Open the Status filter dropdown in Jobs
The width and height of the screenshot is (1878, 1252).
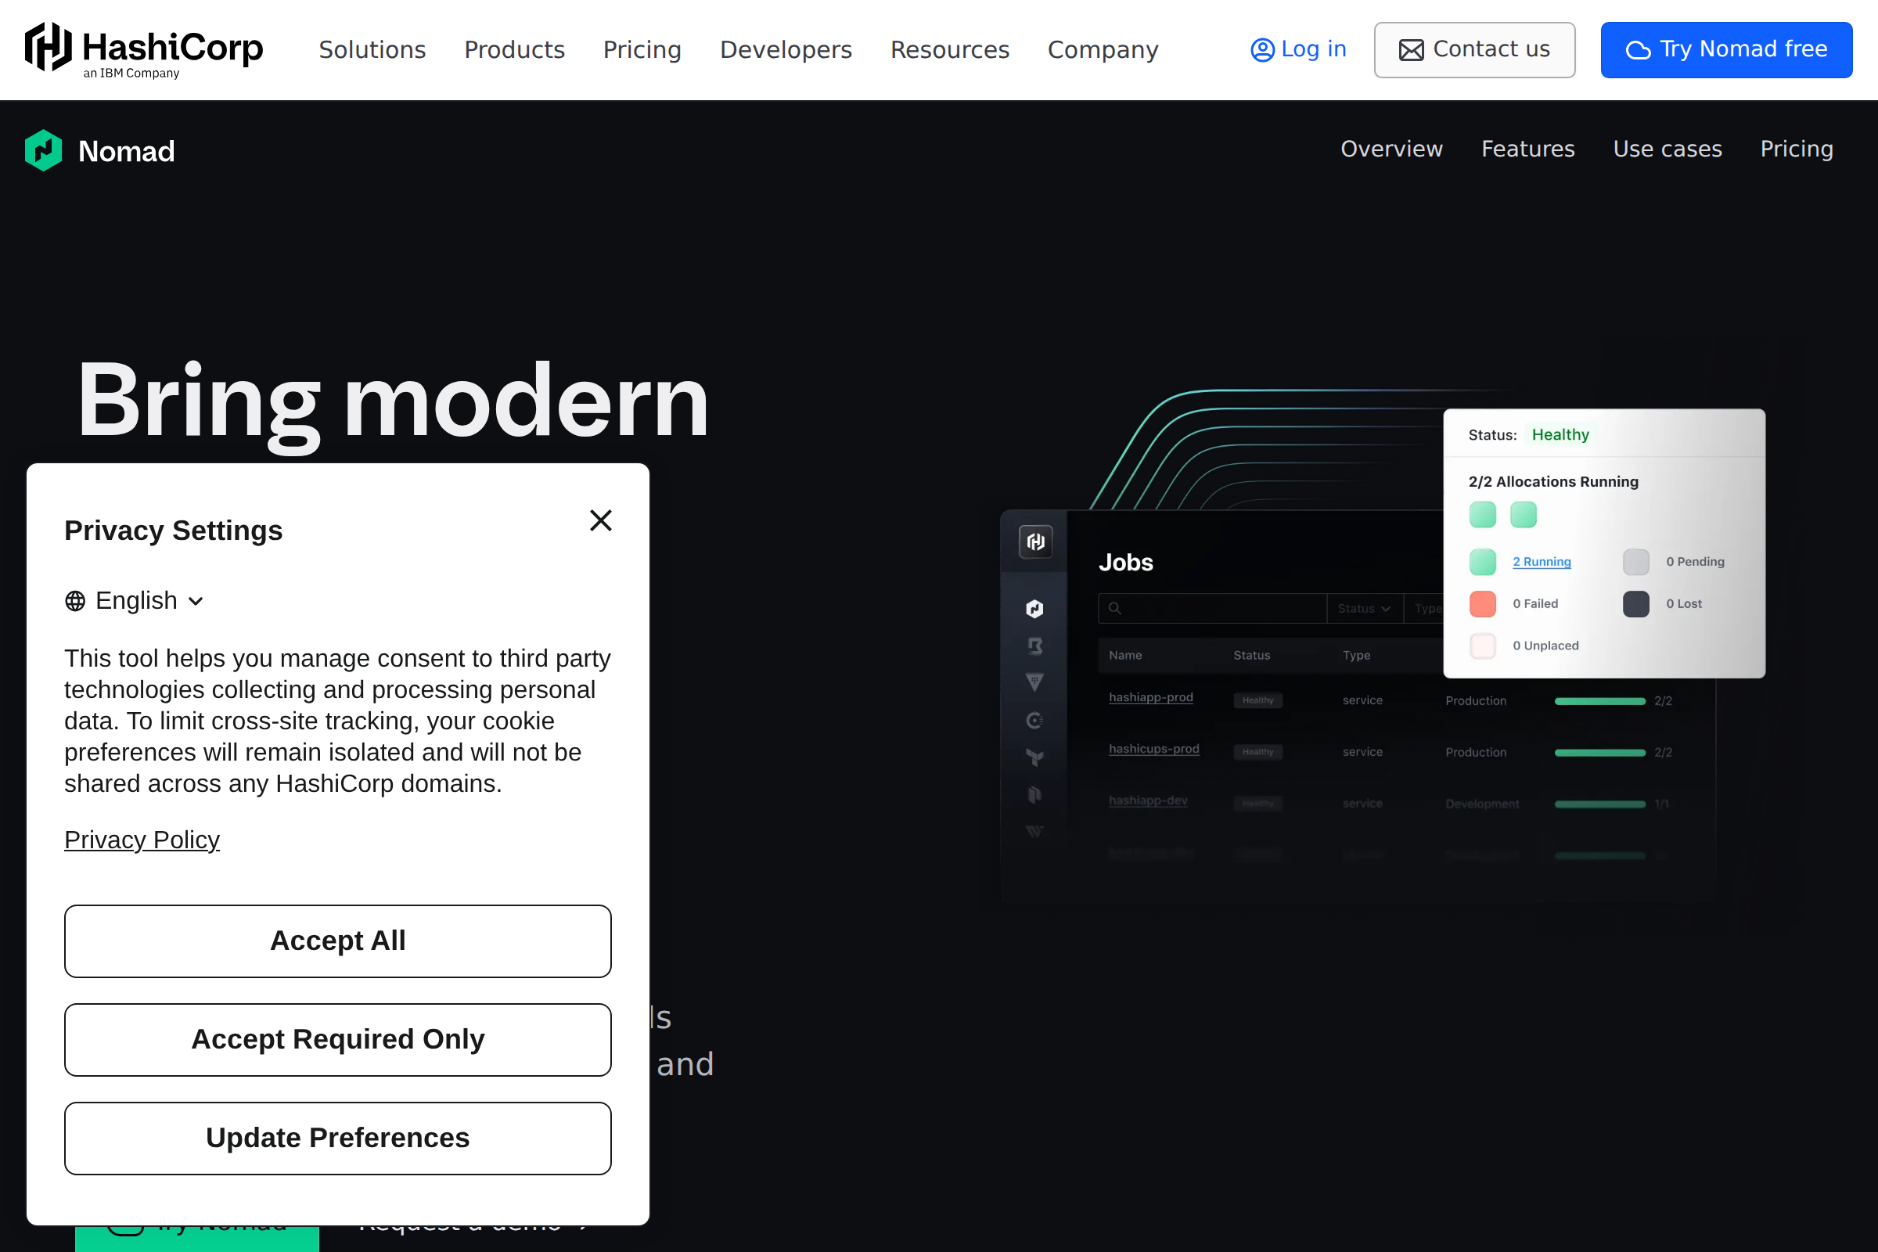pyautogui.click(x=1365, y=609)
